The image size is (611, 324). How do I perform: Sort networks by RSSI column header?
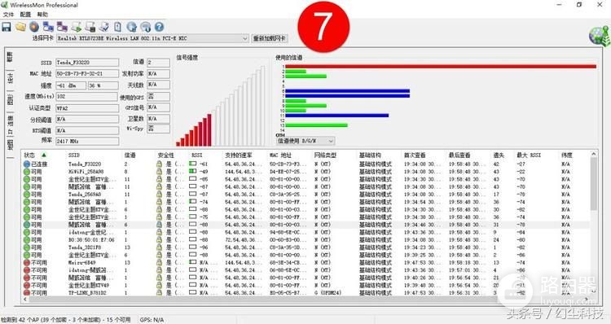197,155
